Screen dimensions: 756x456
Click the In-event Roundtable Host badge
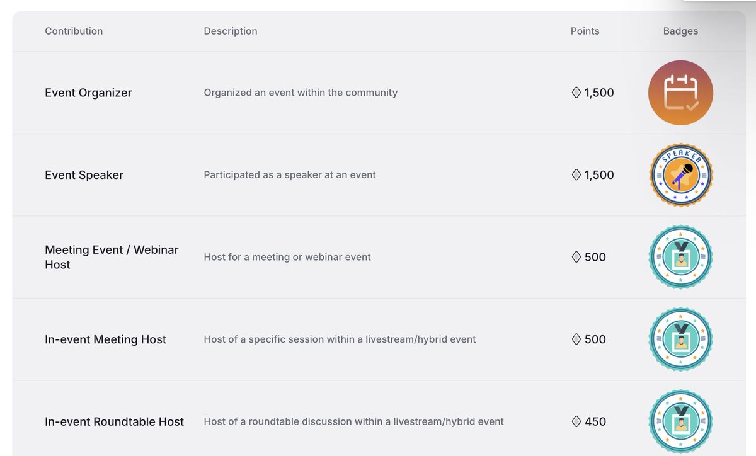tap(680, 421)
